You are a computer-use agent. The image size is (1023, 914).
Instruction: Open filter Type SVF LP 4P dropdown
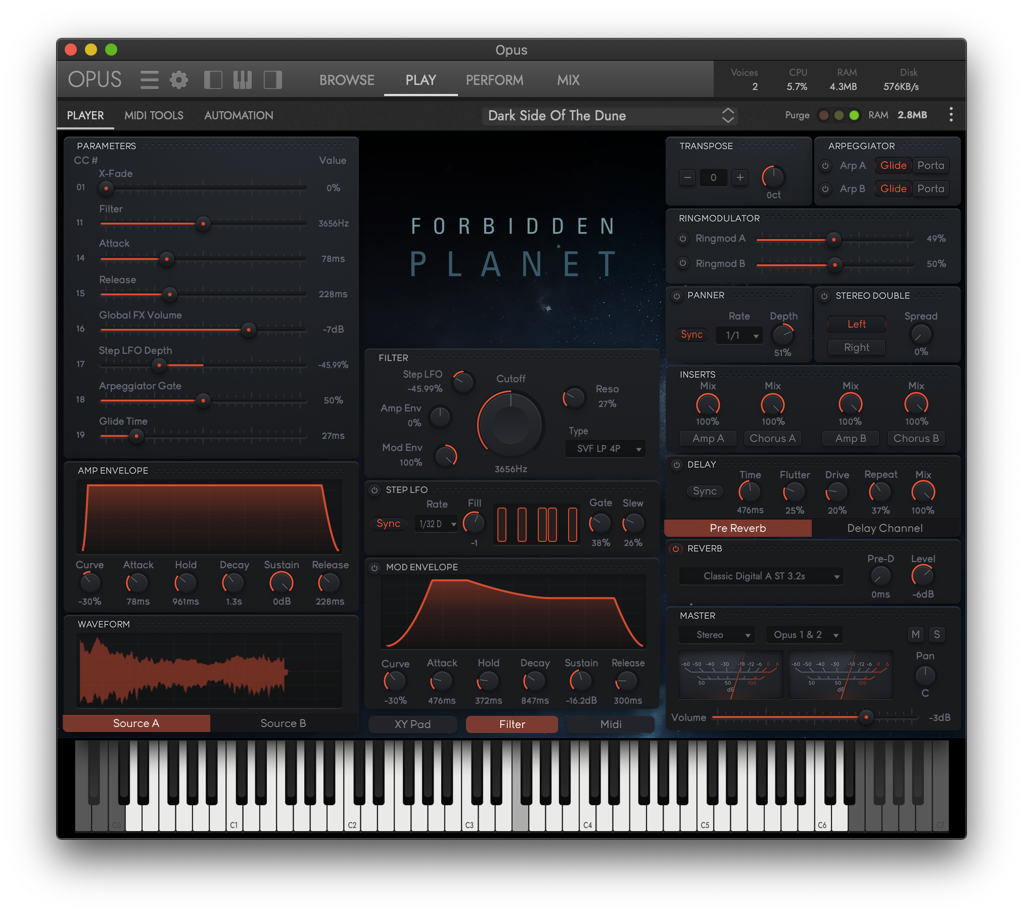click(x=606, y=449)
